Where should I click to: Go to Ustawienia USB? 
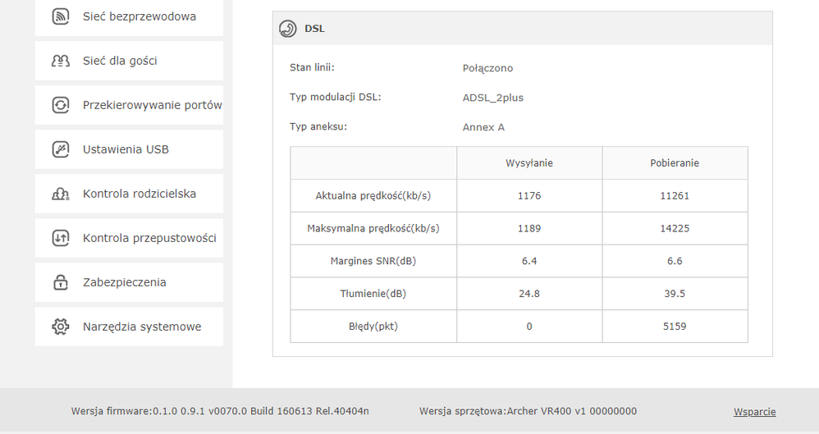[x=126, y=149]
